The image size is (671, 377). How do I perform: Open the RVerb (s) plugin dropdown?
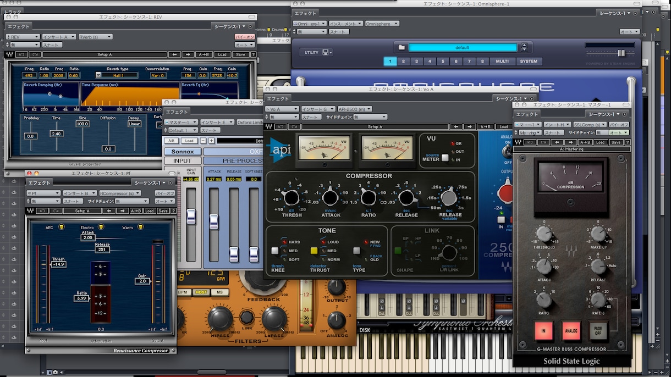tap(95, 37)
